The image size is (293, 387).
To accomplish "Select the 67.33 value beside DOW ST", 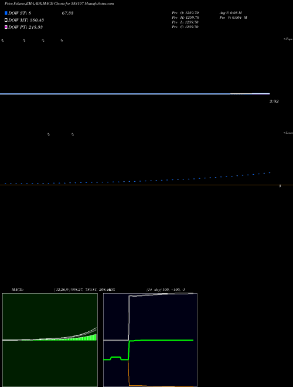I will click(67, 13).
